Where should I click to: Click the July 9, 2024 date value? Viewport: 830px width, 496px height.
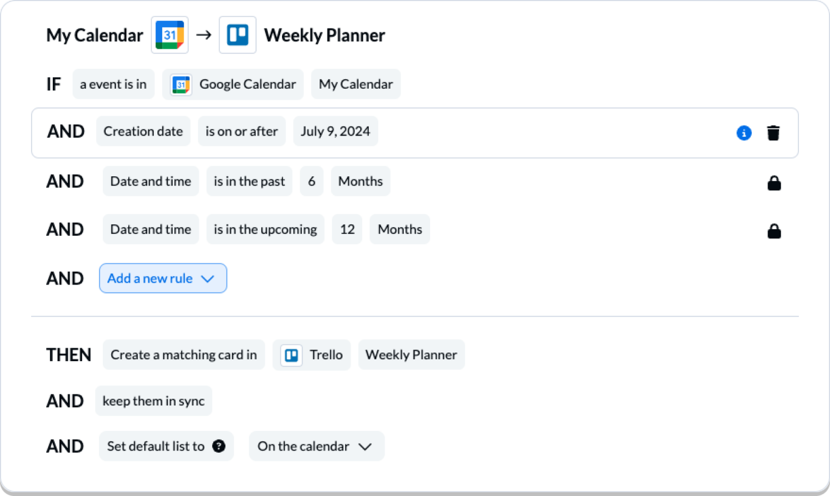[x=335, y=131]
